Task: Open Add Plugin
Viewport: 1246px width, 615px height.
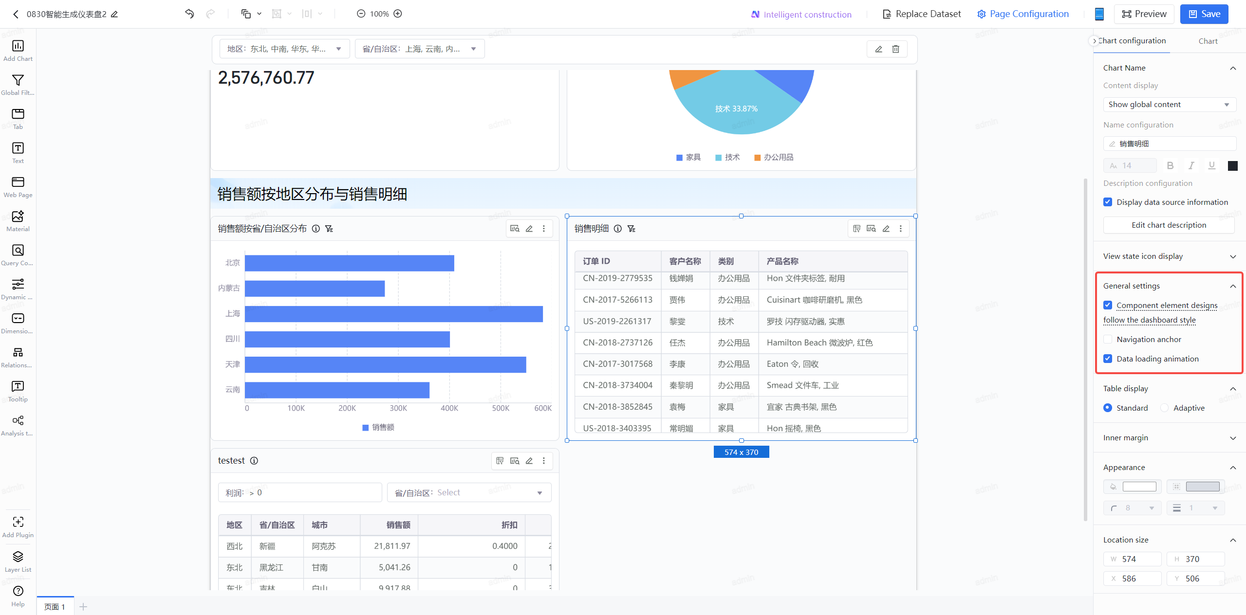Action: [x=18, y=527]
